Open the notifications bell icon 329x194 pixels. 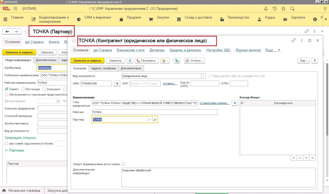click(266, 9)
